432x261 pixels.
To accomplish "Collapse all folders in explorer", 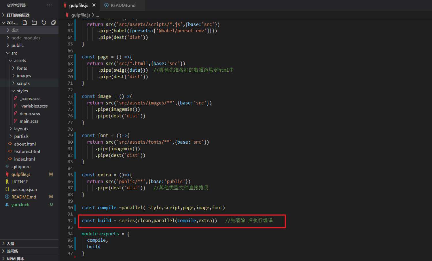I will [x=53, y=22].
